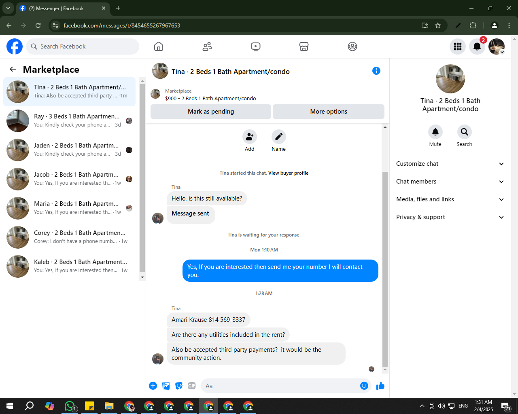Viewport: 518px width, 414px height.
Task: Expand Chat members section
Action: [450, 182]
